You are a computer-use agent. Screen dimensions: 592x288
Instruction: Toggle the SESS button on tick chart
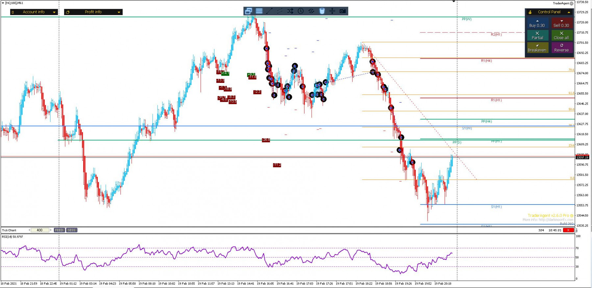[x=72, y=230]
